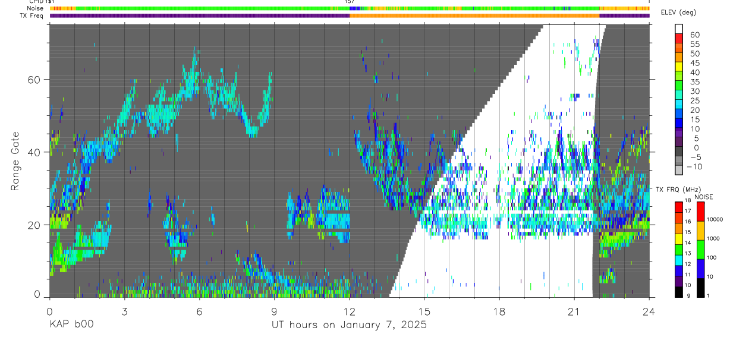The width and height of the screenshot is (730, 337).
Task: Click the black swatch in NOISE legend
Action: 701,287
